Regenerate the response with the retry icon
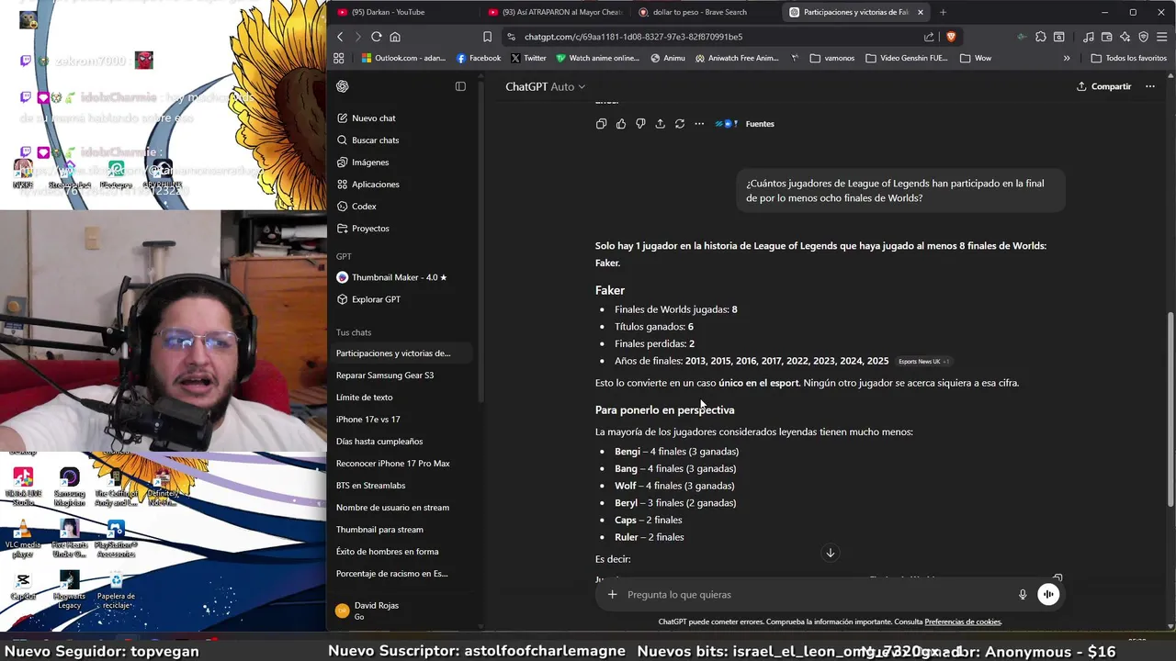This screenshot has width=1176, height=661. (680, 124)
